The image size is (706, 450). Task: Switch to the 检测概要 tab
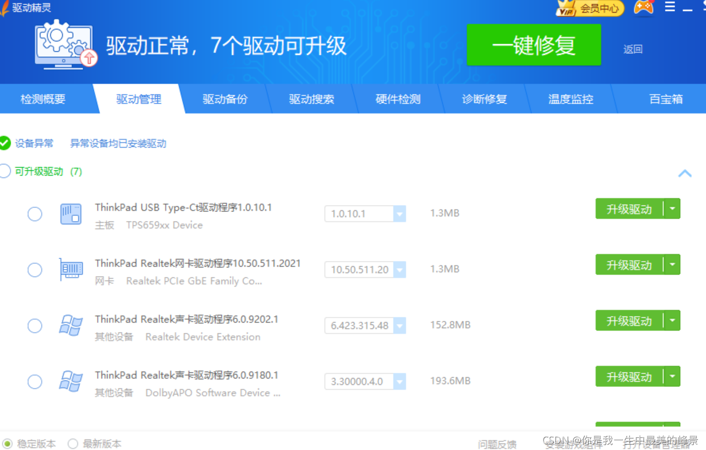click(x=43, y=99)
